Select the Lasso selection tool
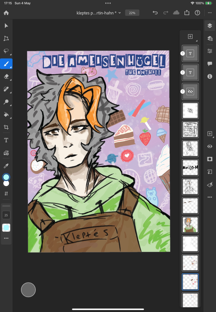The height and width of the screenshot is (312, 216). 6,51
